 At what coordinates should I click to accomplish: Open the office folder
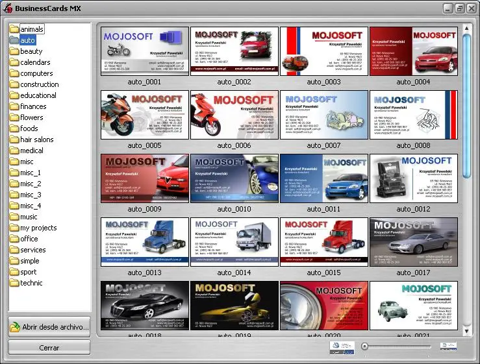coord(24,239)
